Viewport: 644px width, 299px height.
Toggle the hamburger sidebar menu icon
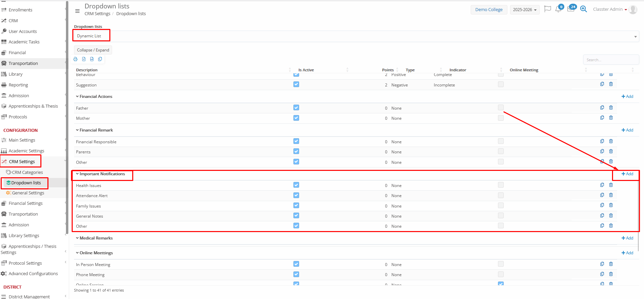click(x=77, y=11)
